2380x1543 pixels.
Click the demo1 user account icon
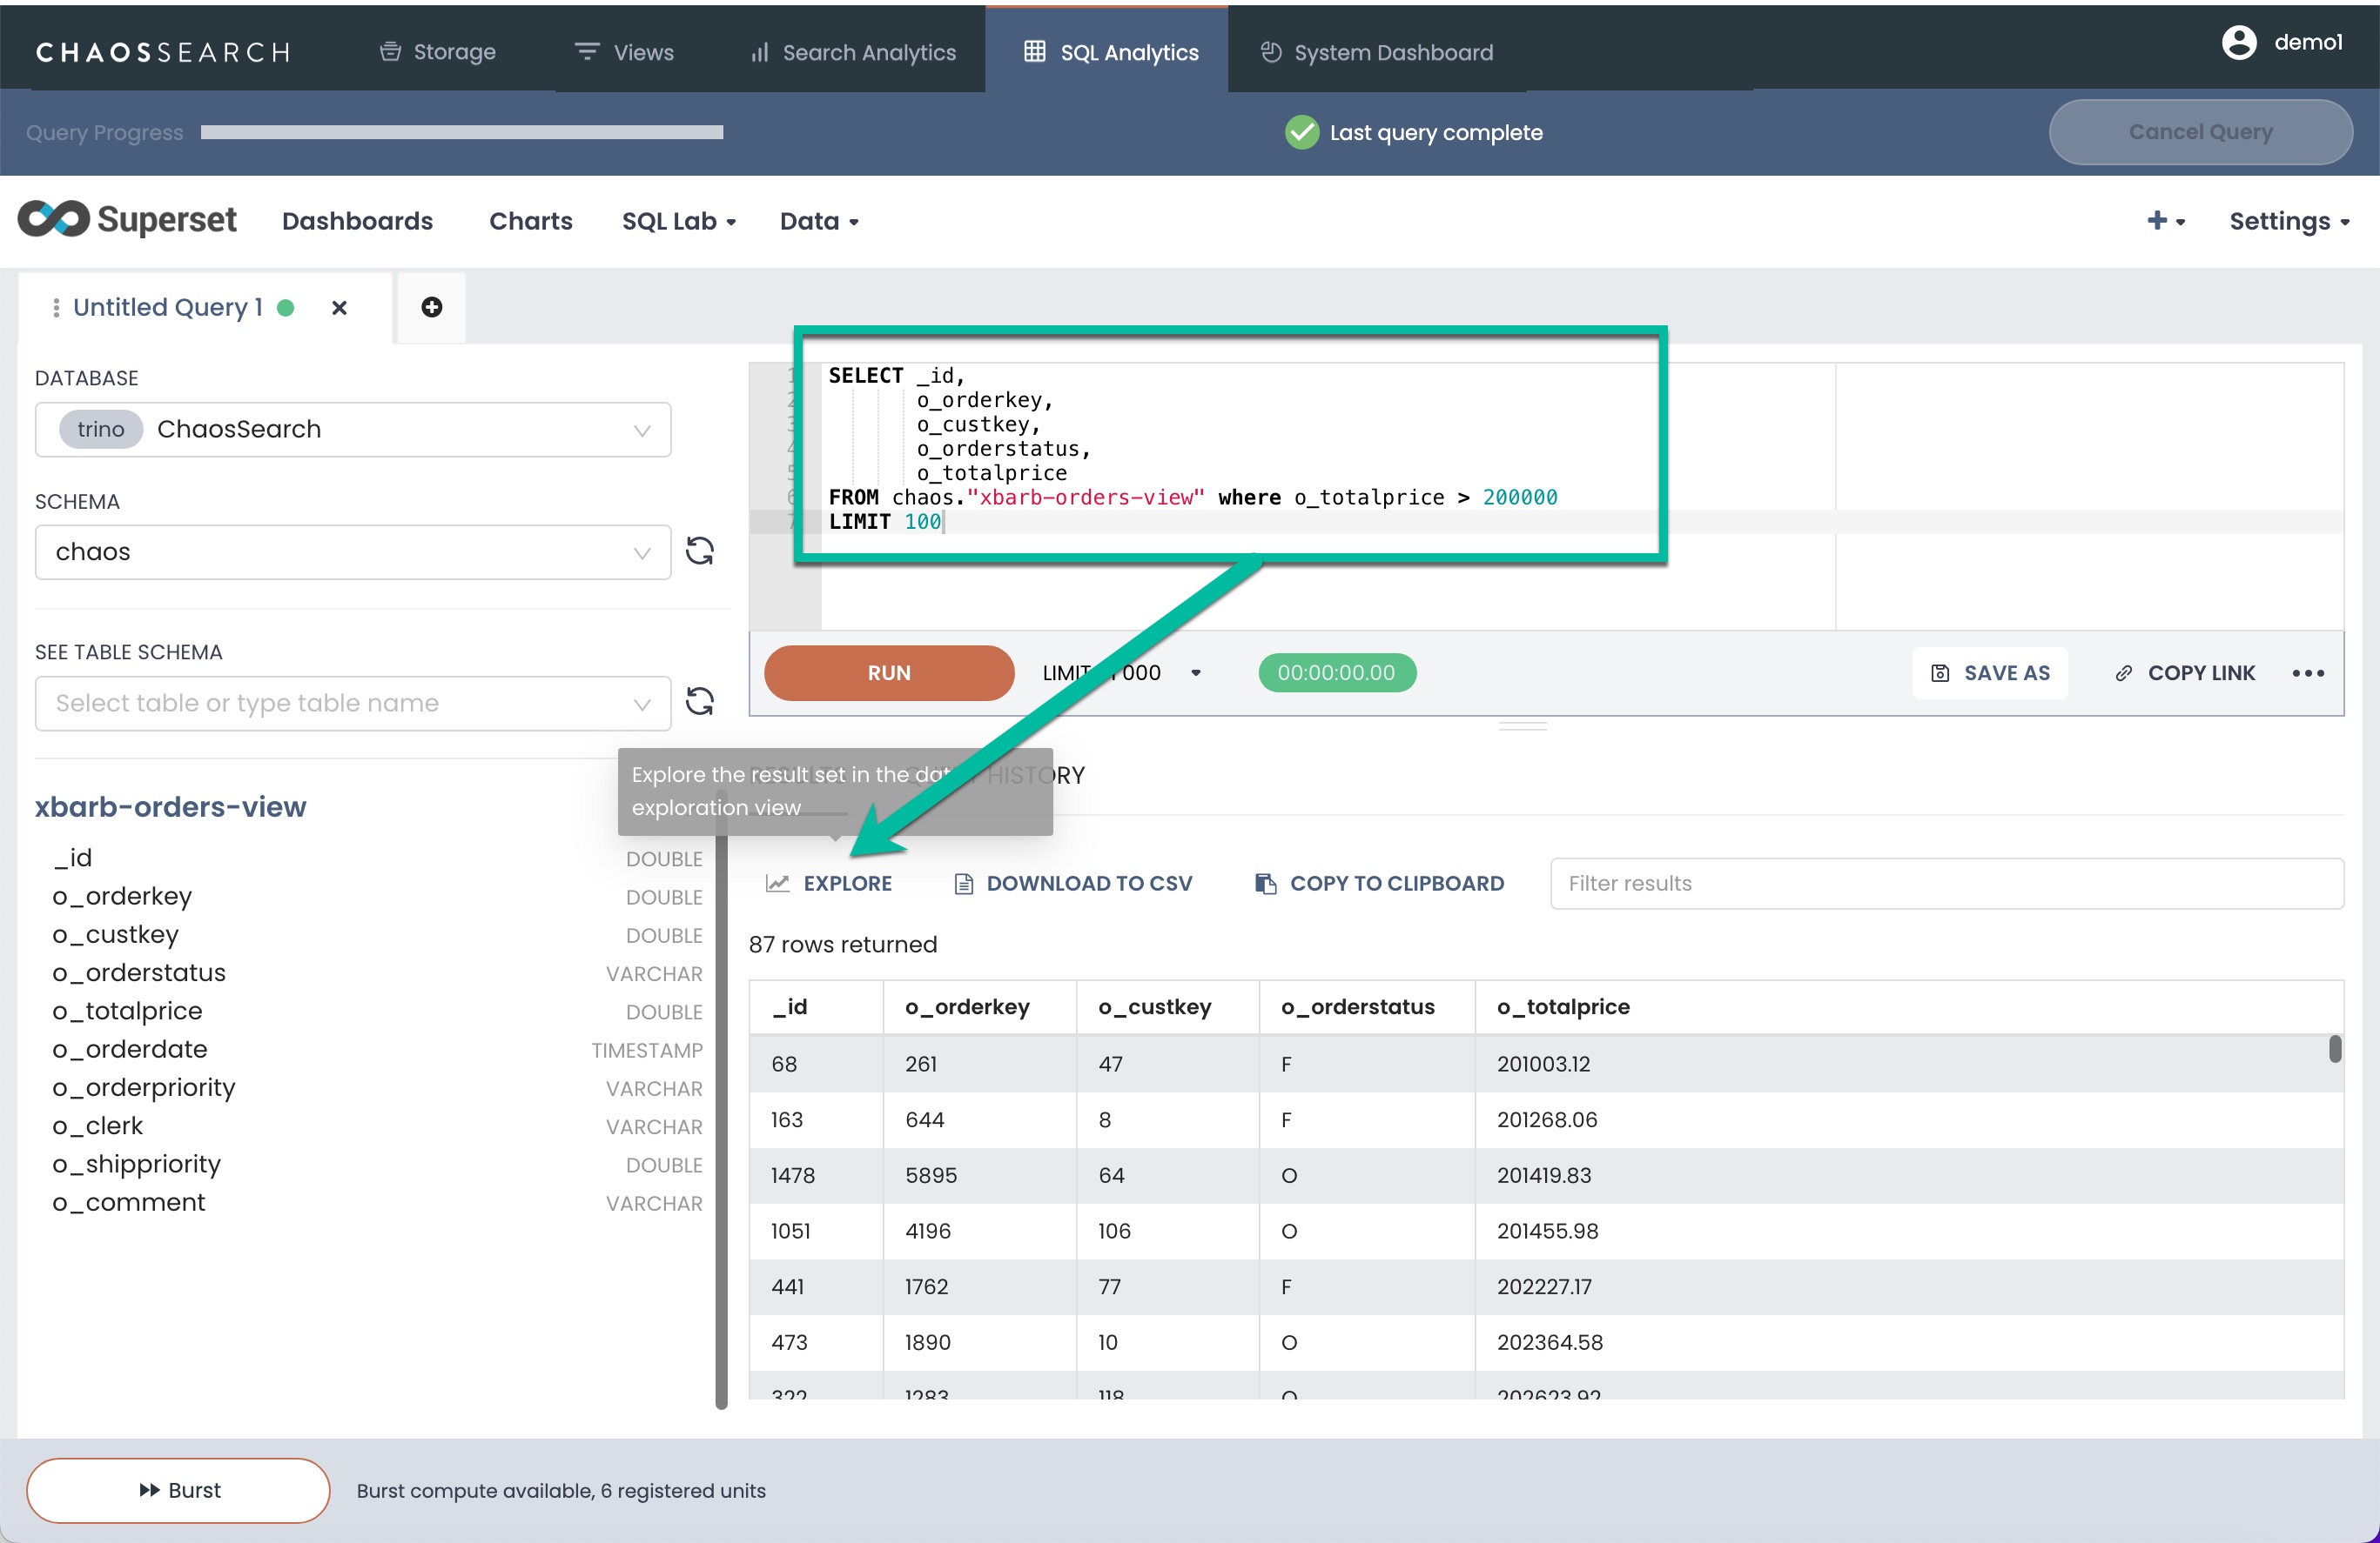(x=2239, y=42)
